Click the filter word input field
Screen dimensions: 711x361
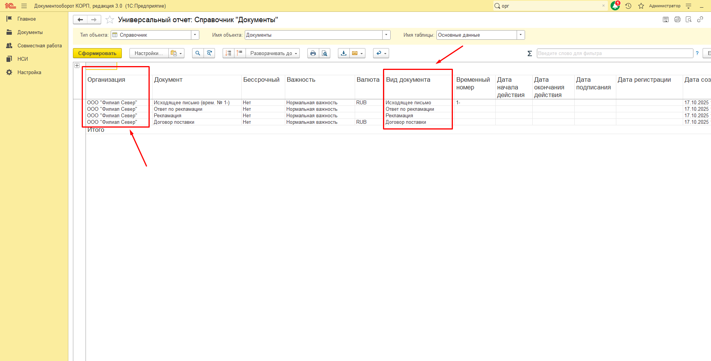(x=615, y=53)
